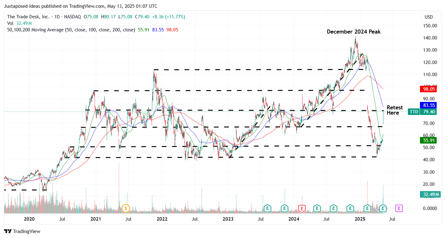Image resolution: width=446 pixels, height=238 pixels.
Task: Click the 2024 label on the time axis
Action: (x=294, y=219)
